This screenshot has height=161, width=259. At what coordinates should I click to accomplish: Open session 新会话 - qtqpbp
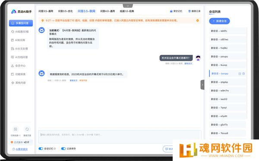click(x=227, y=82)
